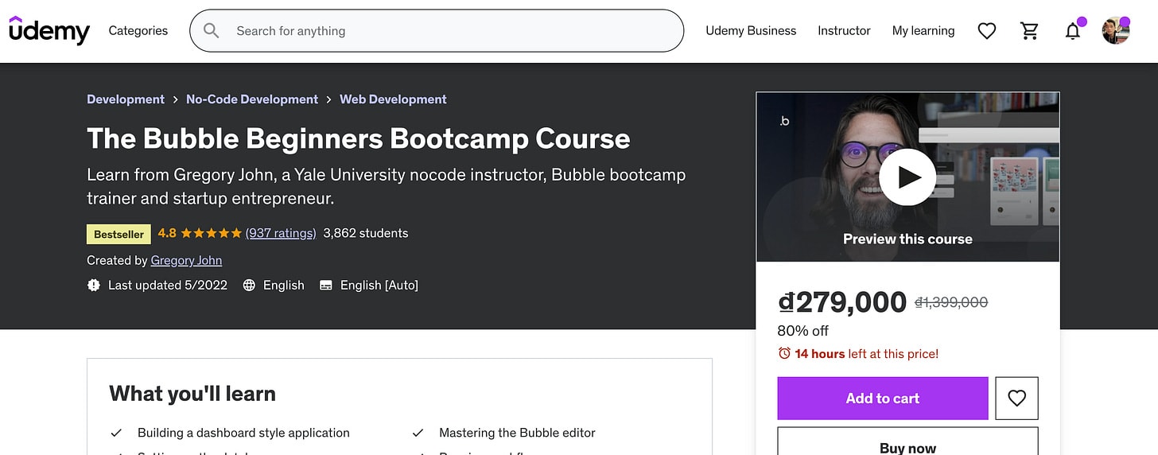Click Mastering the Bubble editor item
1158x455 pixels.
[517, 433]
